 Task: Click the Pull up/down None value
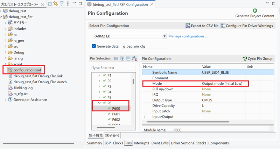tap(206, 89)
